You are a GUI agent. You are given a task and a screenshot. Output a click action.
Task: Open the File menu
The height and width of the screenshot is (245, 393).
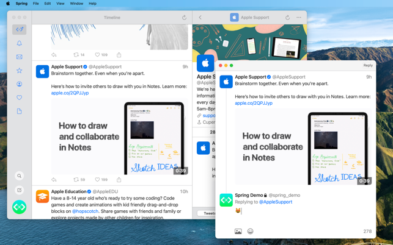36,4
